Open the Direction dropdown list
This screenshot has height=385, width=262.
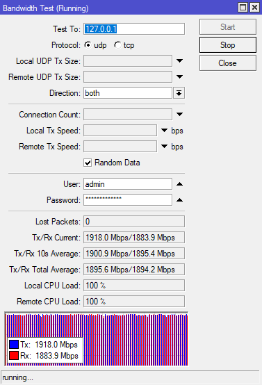tap(179, 93)
